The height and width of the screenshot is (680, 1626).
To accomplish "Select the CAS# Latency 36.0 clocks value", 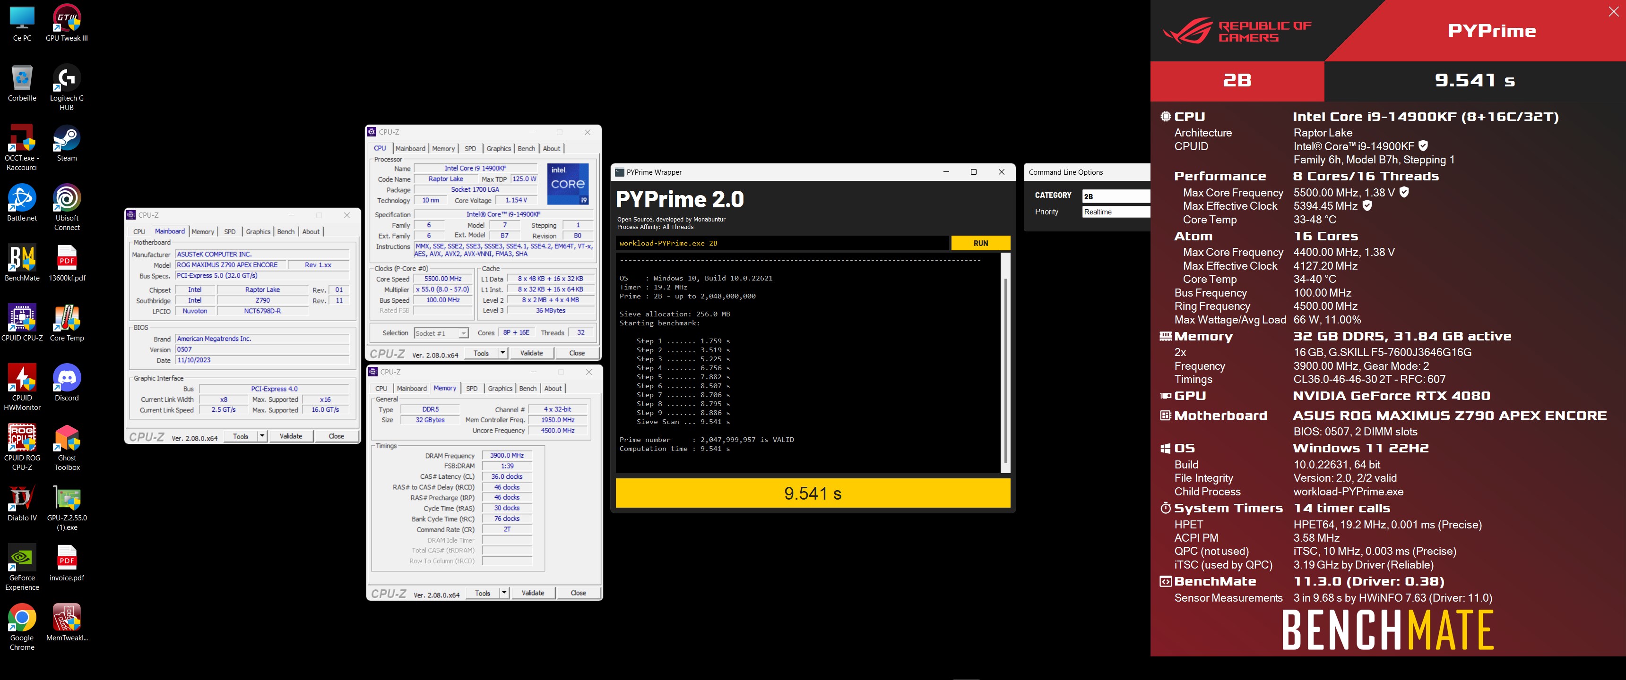I will click(x=507, y=476).
